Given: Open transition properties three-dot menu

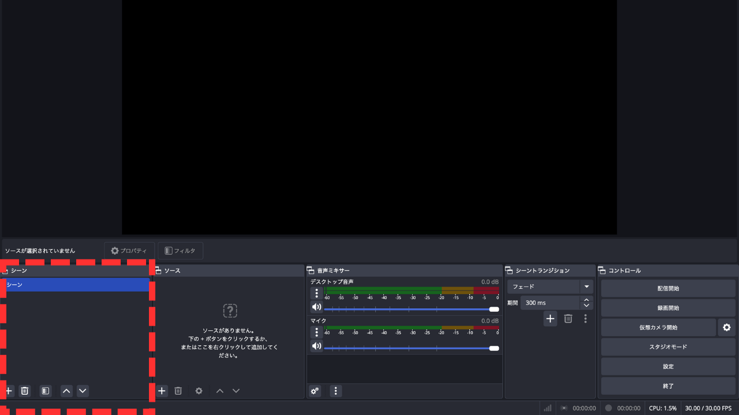Looking at the screenshot, I should (585, 318).
